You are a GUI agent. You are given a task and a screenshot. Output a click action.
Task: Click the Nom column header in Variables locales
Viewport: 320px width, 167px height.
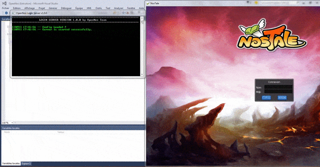[x=7, y=132]
